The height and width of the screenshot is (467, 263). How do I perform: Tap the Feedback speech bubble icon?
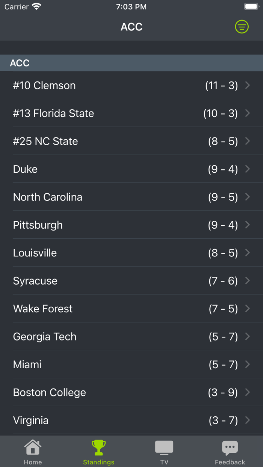click(x=230, y=447)
